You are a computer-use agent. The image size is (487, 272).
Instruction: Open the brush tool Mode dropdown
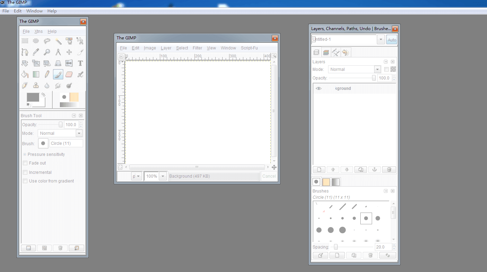click(79, 133)
